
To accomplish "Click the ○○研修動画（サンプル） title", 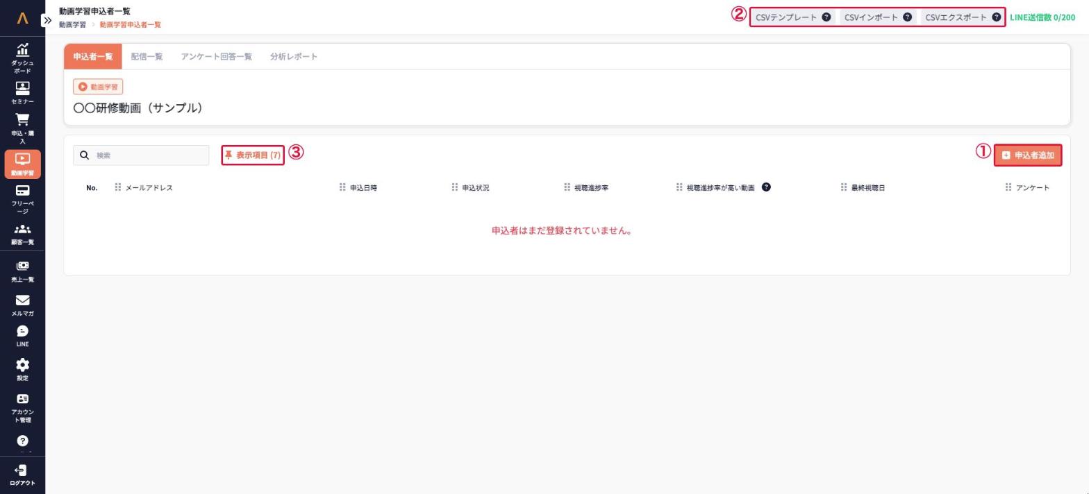I will [x=138, y=108].
